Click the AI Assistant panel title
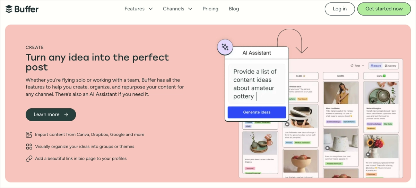This screenshot has width=416, height=188. tap(257, 53)
